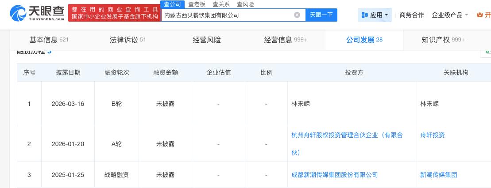Click the crown membership icon
This screenshot has width=491, height=188.
click(479, 15)
